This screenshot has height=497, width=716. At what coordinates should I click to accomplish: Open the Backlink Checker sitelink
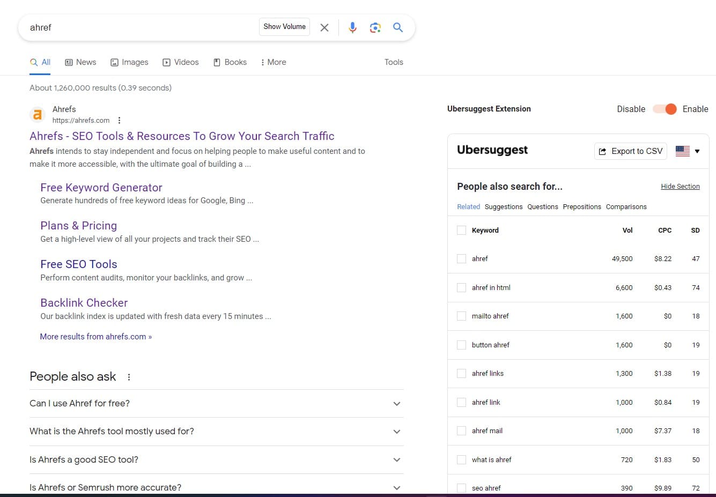tap(84, 303)
